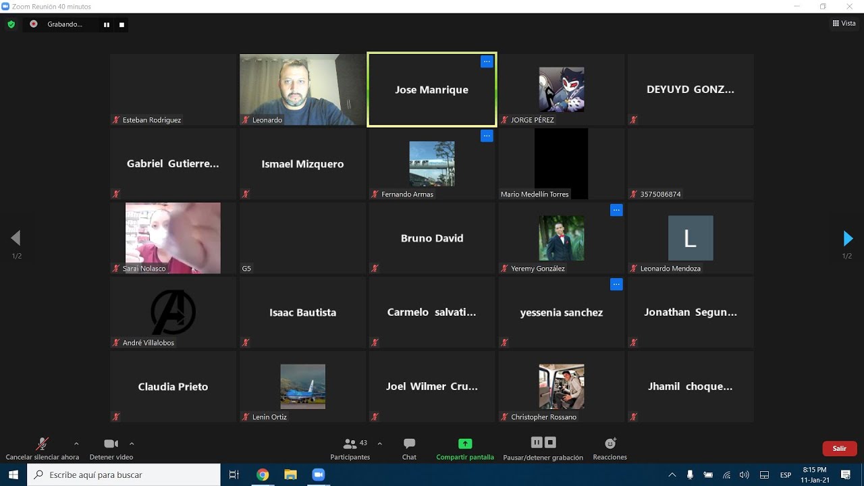Open more options on yessenia sanchez tile
This screenshot has width=864, height=486.
point(616,284)
